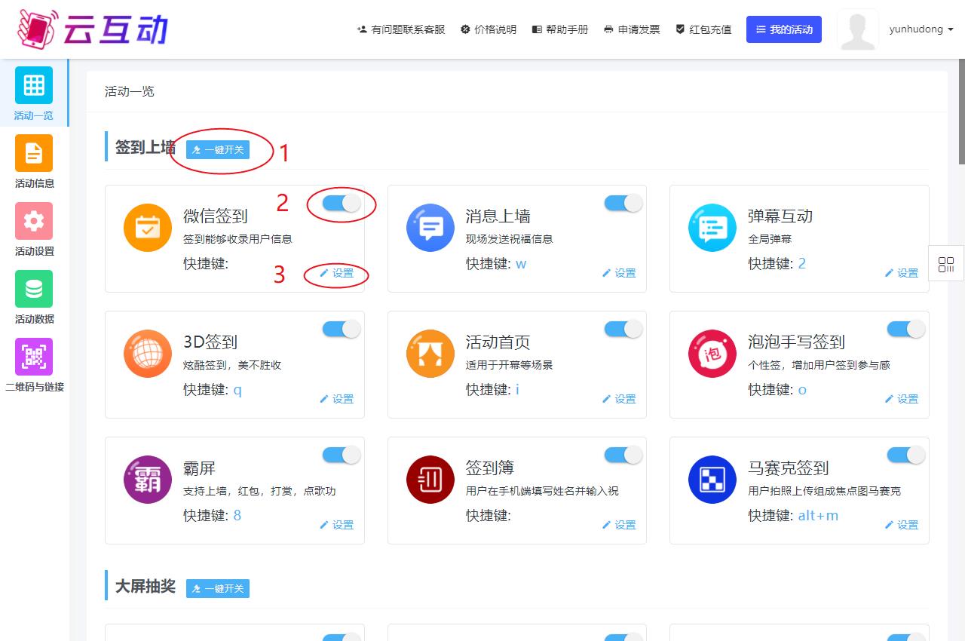This screenshot has height=641, width=965.
Task: Click the 3D签到 globe icon
Action: pos(148,354)
